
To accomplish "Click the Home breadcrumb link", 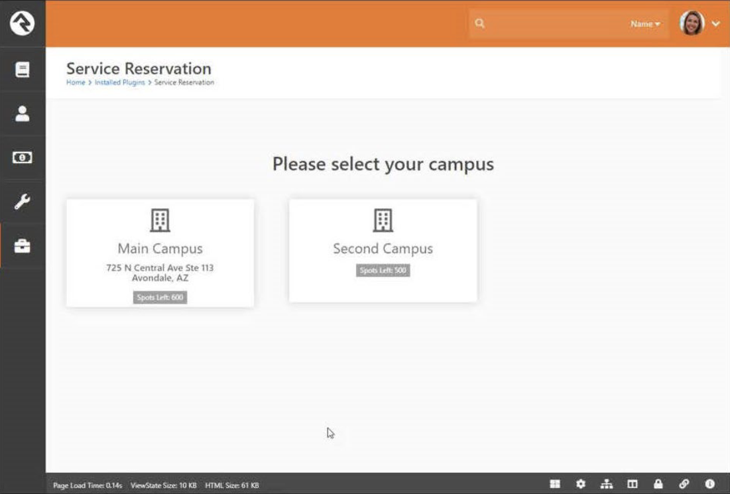I will [x=76, y=83].
